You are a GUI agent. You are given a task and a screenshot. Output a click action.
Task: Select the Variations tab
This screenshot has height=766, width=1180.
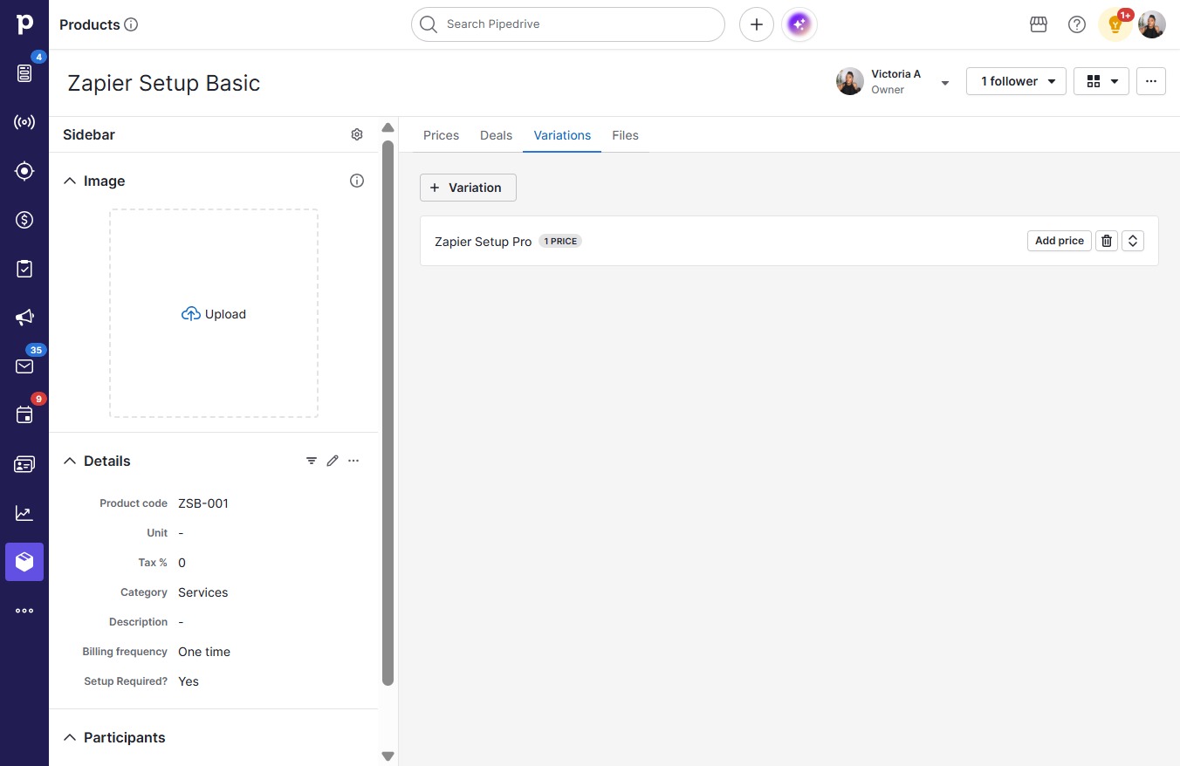click(x=562, y=135)
